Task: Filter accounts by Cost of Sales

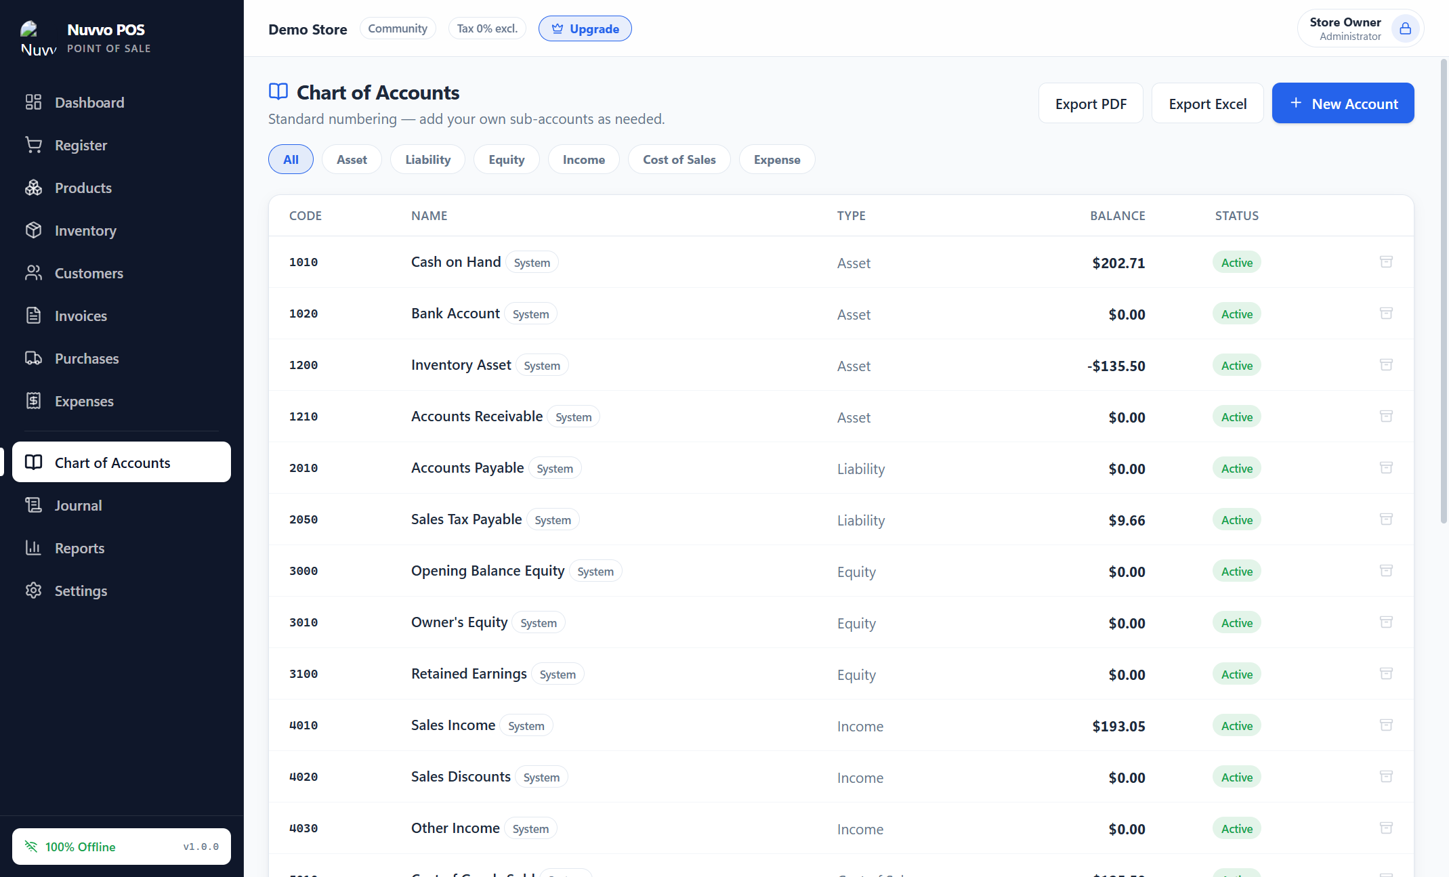Action: pyautogui.click(x=679, y=159)
